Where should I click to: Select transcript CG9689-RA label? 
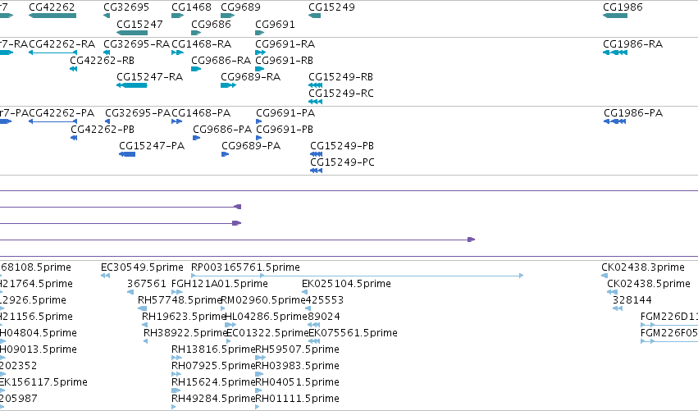(251, 77)
